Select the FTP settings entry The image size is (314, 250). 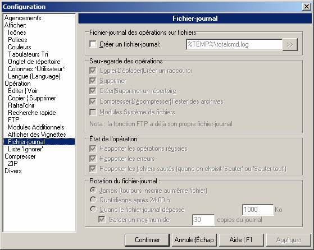click(13, 120)
